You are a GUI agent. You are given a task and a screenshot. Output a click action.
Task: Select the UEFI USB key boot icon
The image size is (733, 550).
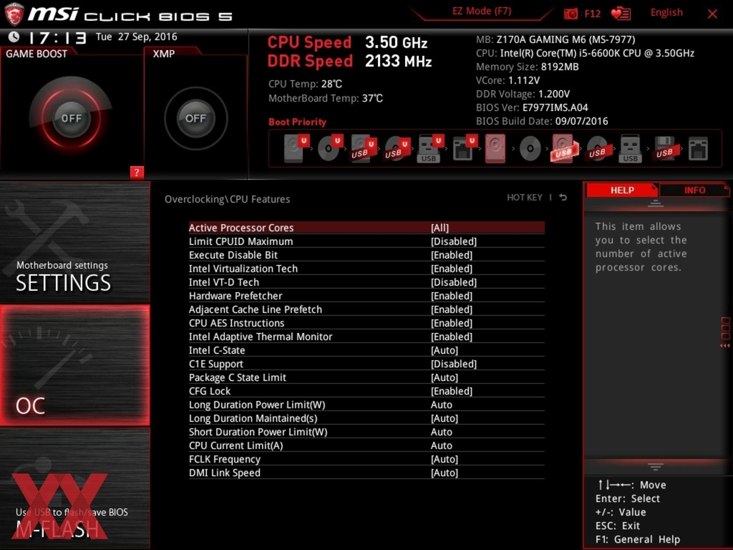[430, 148]
